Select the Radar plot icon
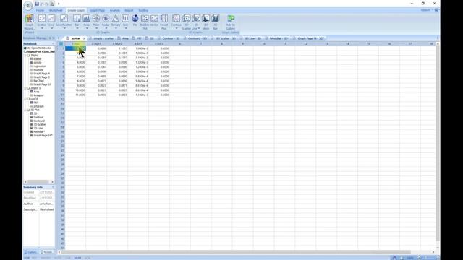The height and width of the screenshot is (260, 463). coord(106,19)
